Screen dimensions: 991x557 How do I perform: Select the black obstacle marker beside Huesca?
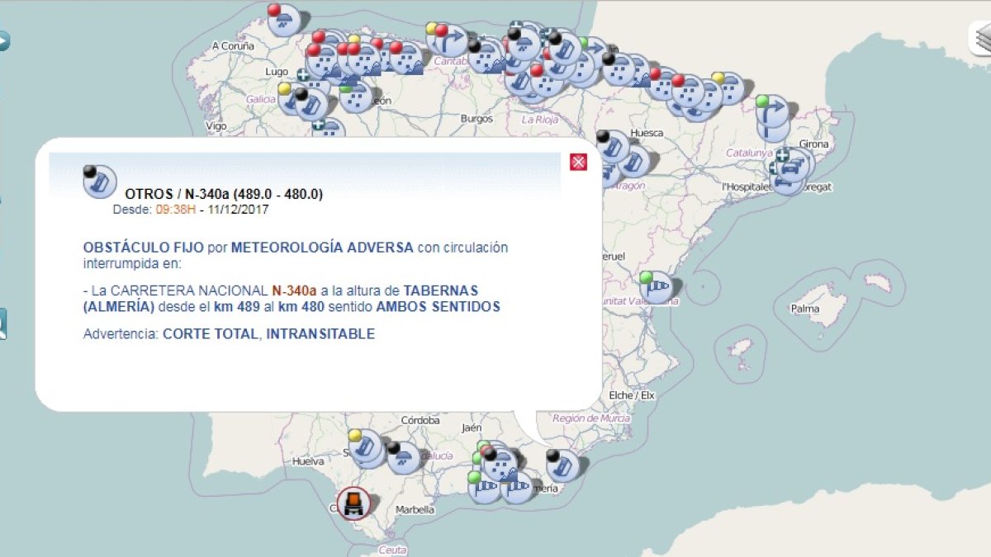point(614,147)
